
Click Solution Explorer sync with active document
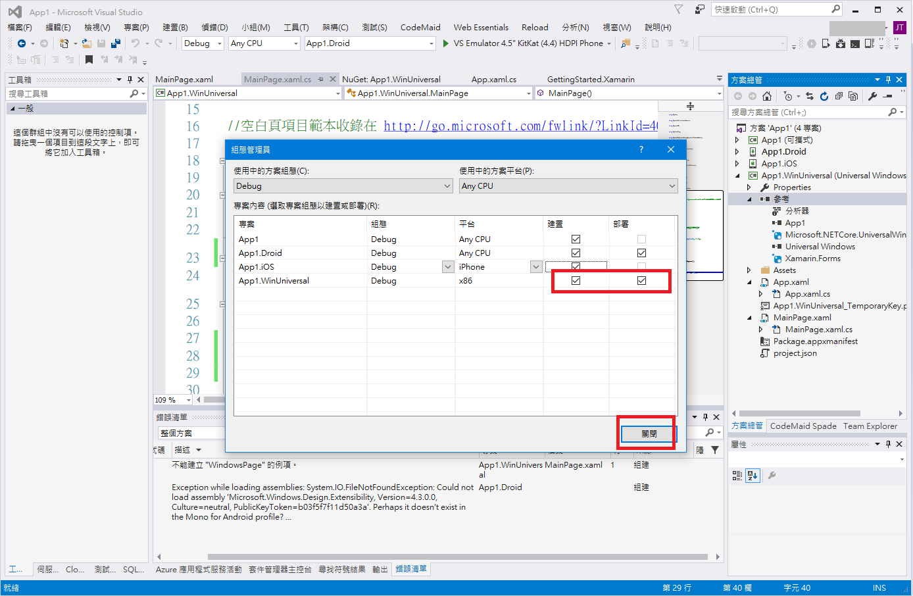(810, 96)
